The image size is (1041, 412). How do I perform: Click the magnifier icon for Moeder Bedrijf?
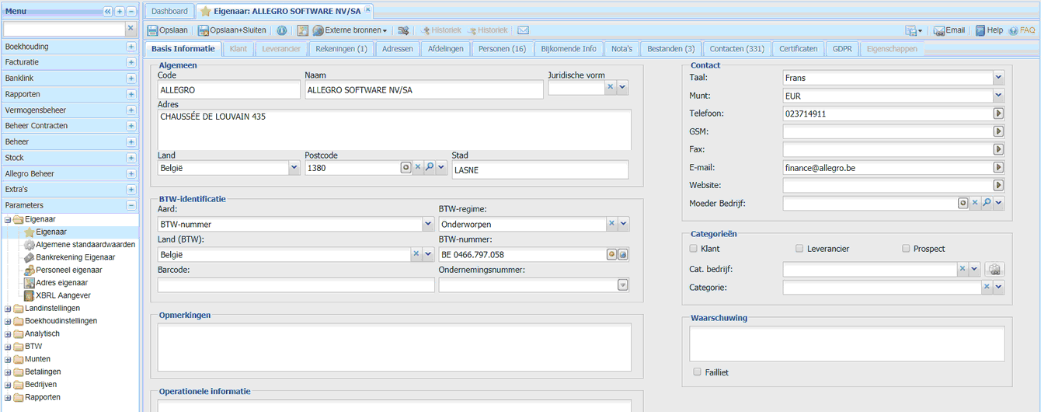[987, 203]
